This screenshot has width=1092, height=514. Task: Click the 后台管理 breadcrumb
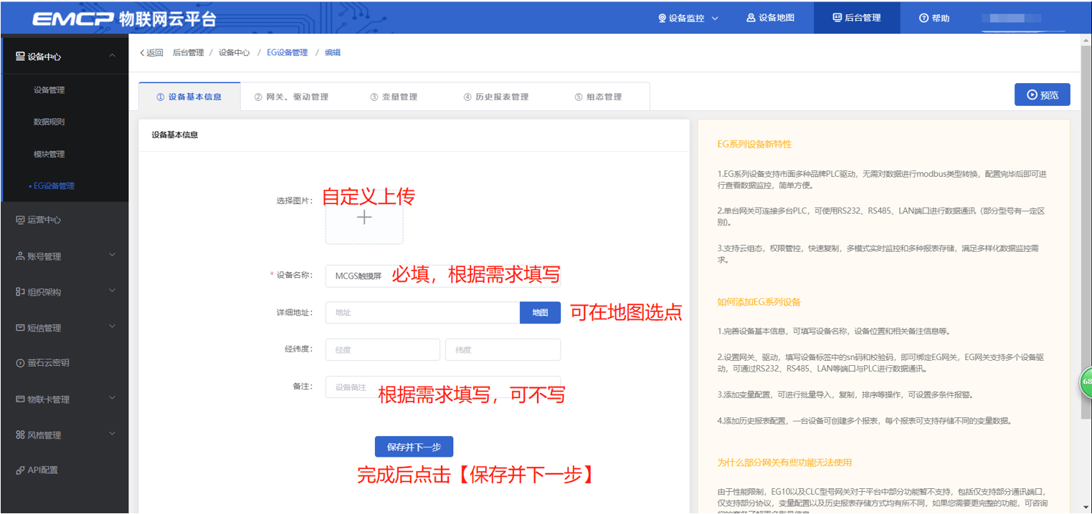pos(189,53)
